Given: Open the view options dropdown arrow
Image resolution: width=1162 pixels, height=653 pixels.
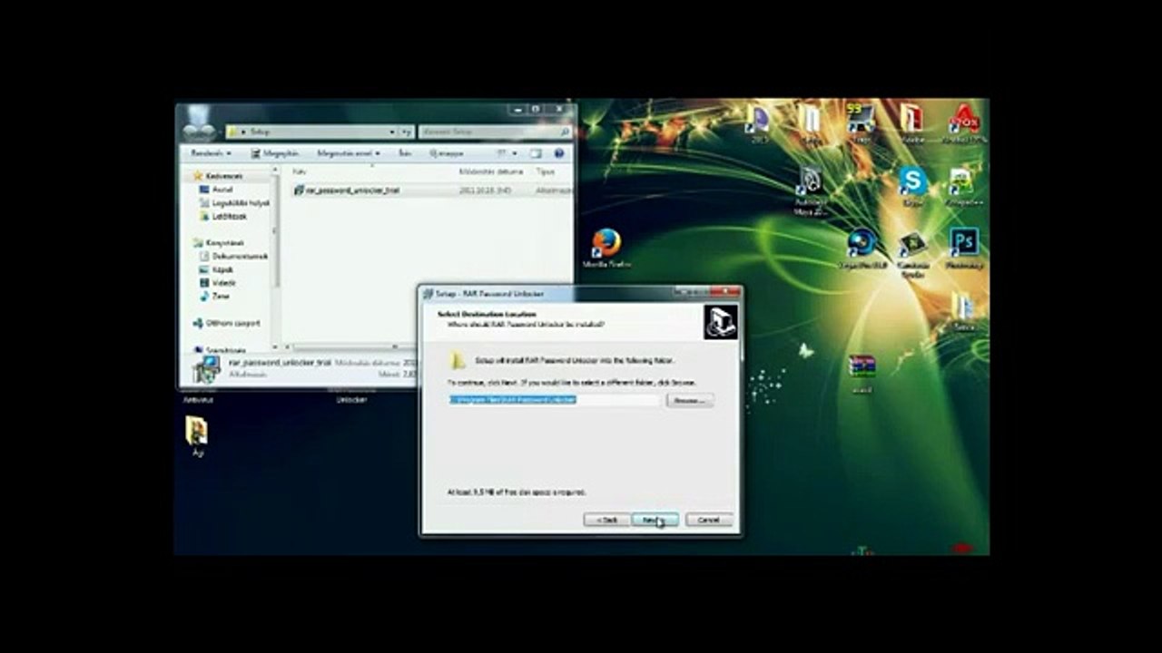Looking at the screenshot, I should pyautogui.click(x=515, y=153).
